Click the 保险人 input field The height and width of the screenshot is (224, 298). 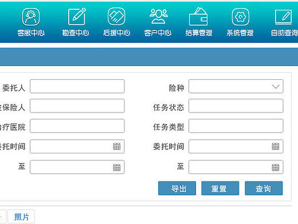pyautogui.click(x=77, y=106)
